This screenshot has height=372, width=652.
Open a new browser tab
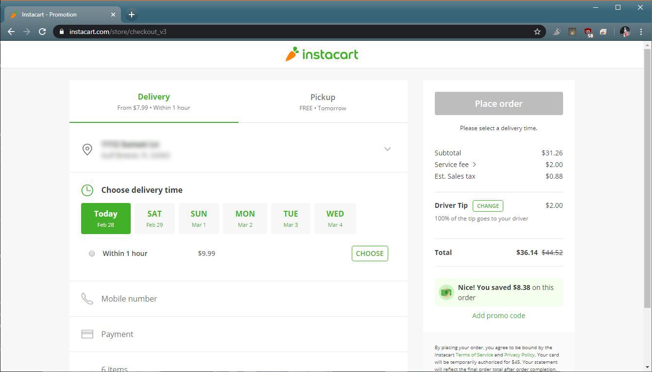(x=131, y=15)
